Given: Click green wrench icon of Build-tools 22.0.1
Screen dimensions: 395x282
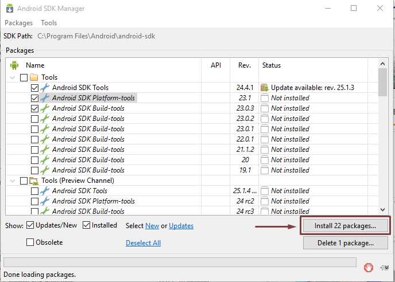Looking at the screenshot, I should (x=45, y=139).
